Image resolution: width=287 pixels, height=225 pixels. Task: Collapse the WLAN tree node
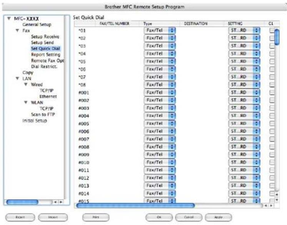coord(26,102)
